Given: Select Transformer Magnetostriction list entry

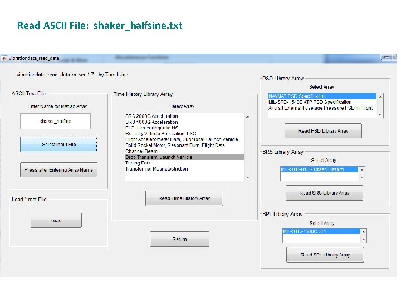Looking at the screenshot, I should point(184,169).
